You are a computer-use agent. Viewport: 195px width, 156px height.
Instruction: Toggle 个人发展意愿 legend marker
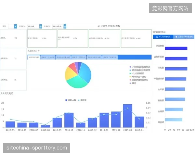click(130, 73)
